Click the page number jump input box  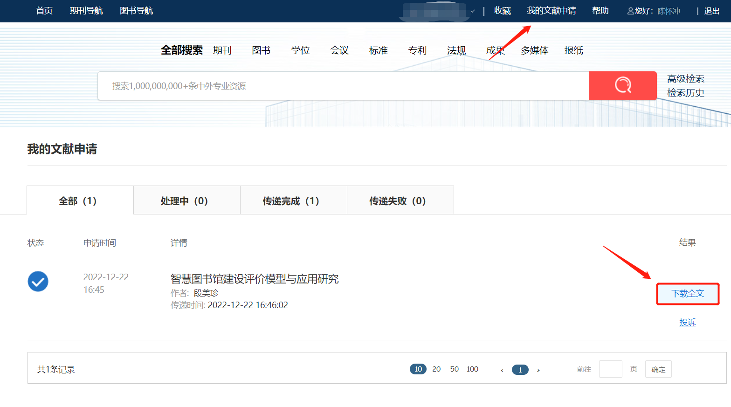[x=610, y=369]
